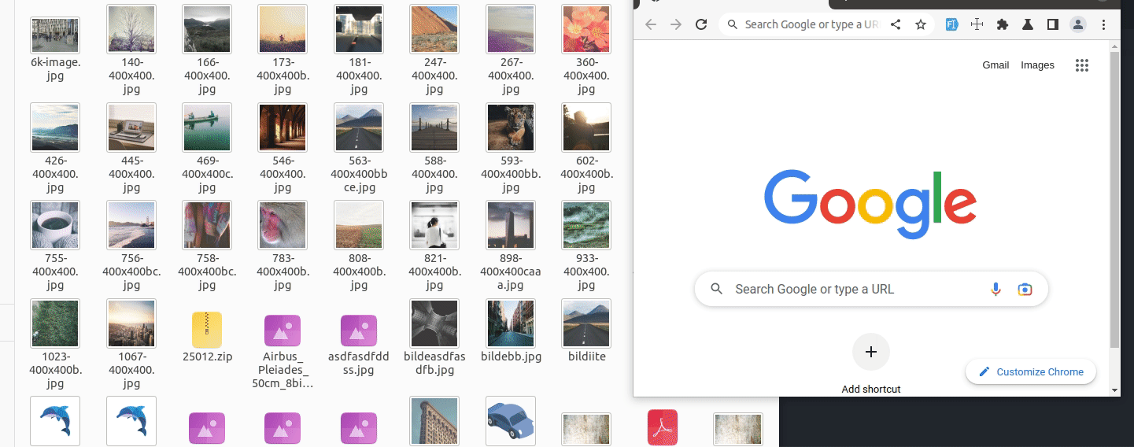The image size is (1134, 447).
Task: Click file name 588-400x400.jpg
Action: [x=434, y=174]
